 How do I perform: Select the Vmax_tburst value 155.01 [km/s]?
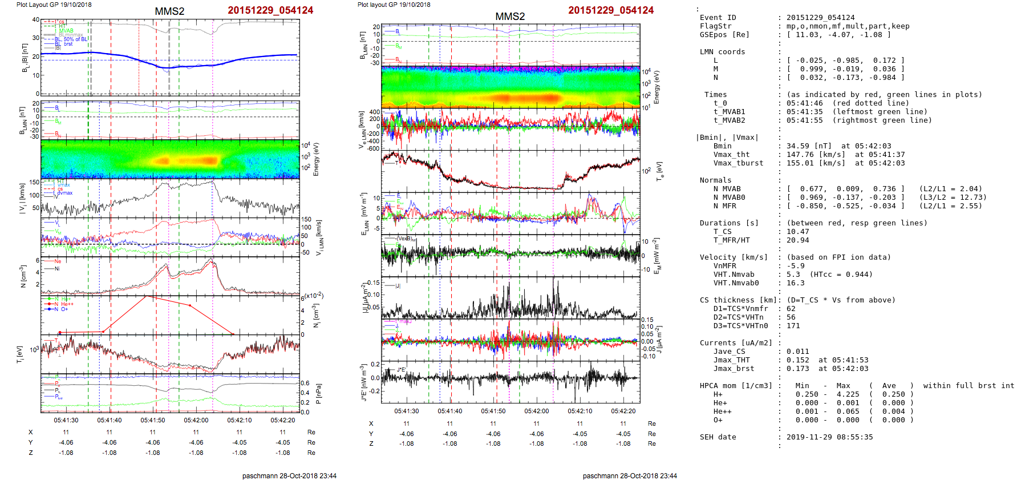tap(816, 163)
